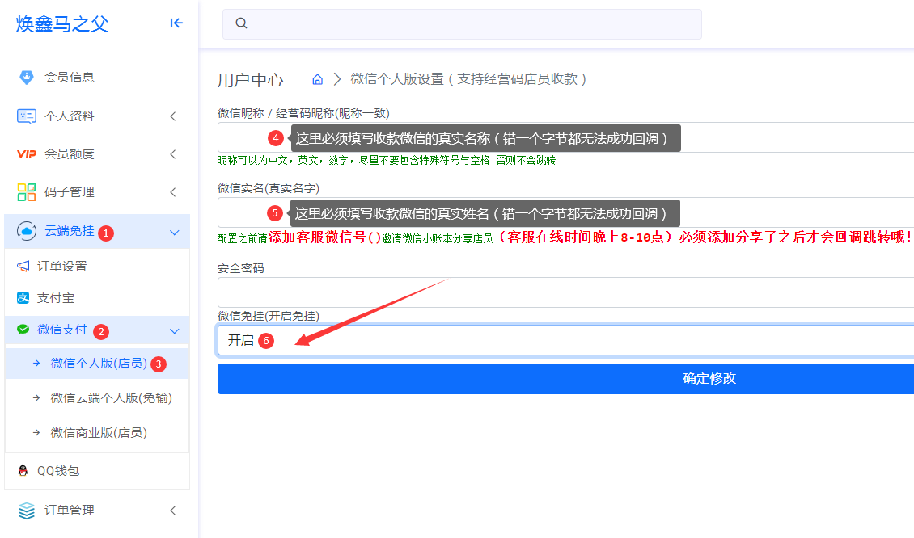Focus the top search input field

462,24
